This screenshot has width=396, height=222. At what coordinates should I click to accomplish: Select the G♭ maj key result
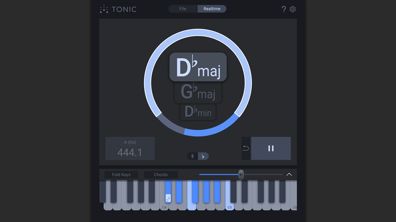pyautogui.click(x=198, y=92)
